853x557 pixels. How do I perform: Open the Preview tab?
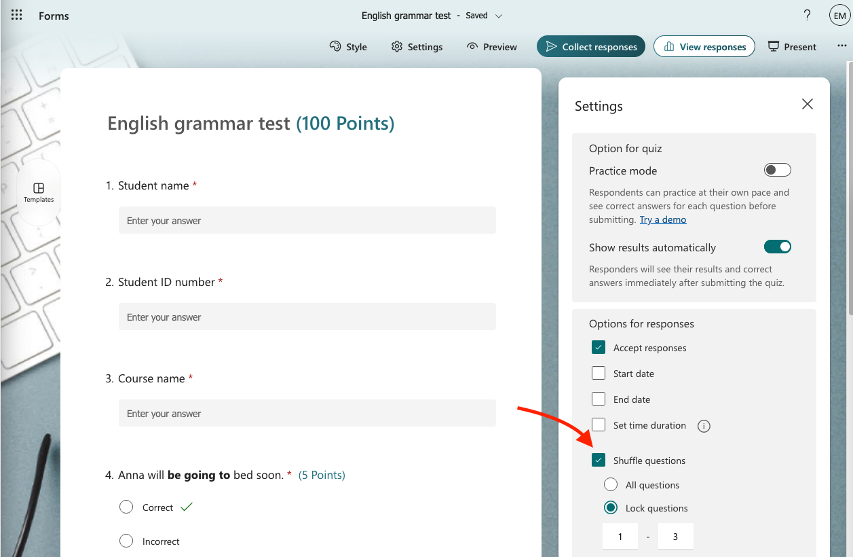point(492,47)
